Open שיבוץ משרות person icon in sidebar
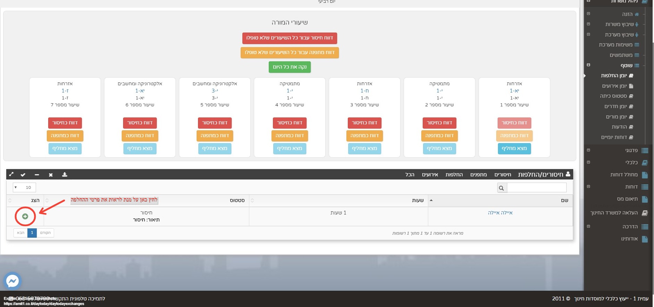This screenshot has width=654, height=307. 637,24
